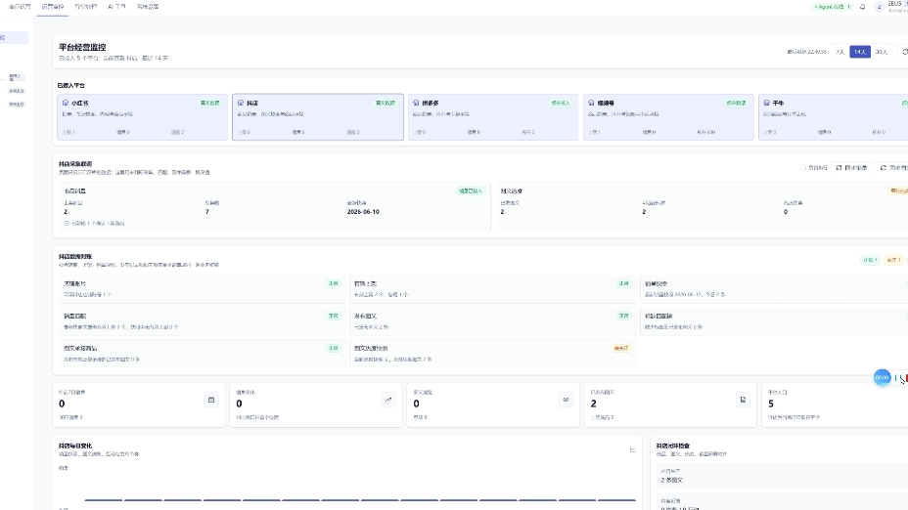Click the chart toggle icon on the daily change panel

(x=632, y=449)
